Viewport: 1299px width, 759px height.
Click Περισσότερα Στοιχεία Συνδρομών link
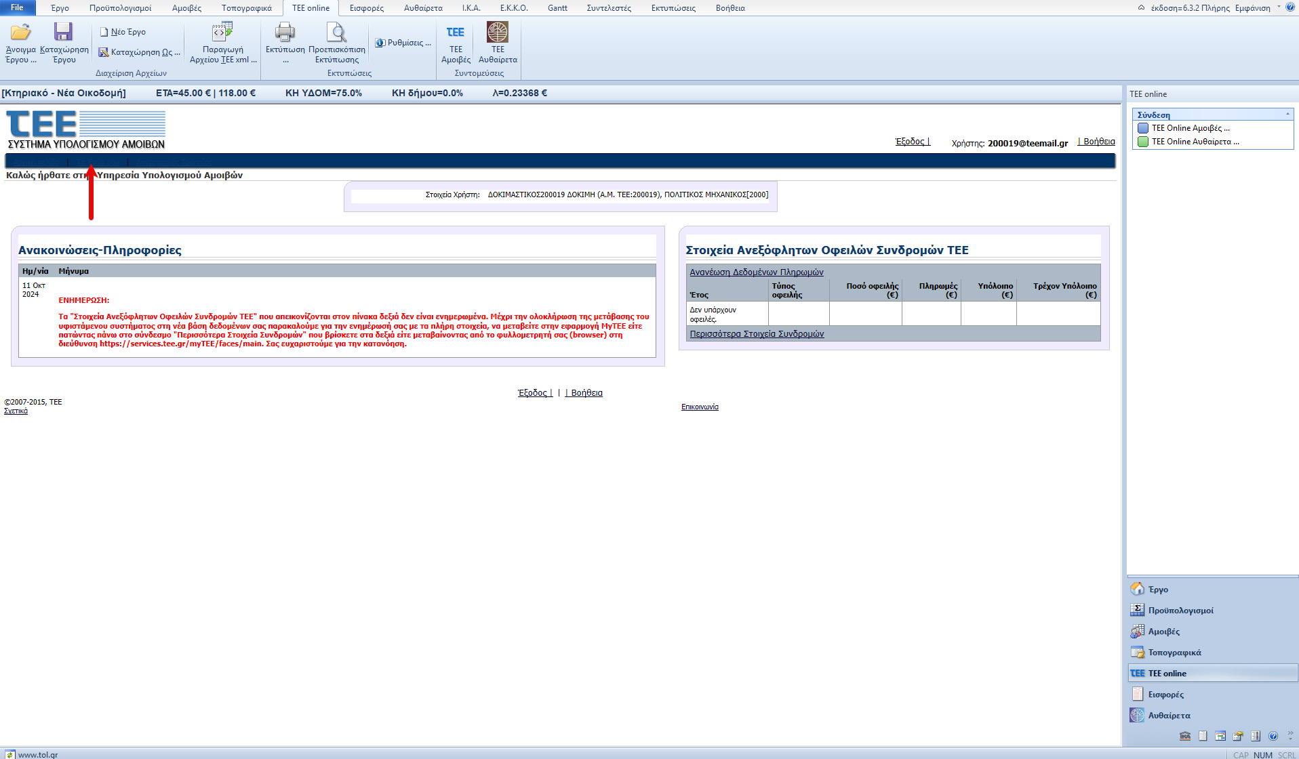click(757, 334)
